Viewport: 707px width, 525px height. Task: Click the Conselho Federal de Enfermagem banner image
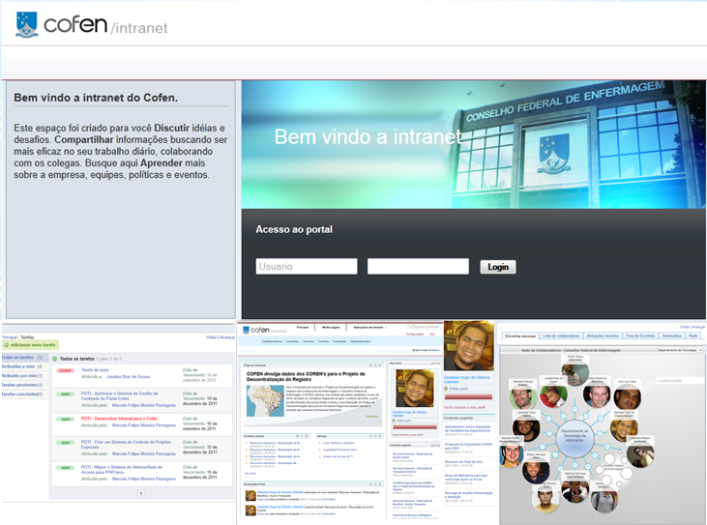click(x=474, y=144)
